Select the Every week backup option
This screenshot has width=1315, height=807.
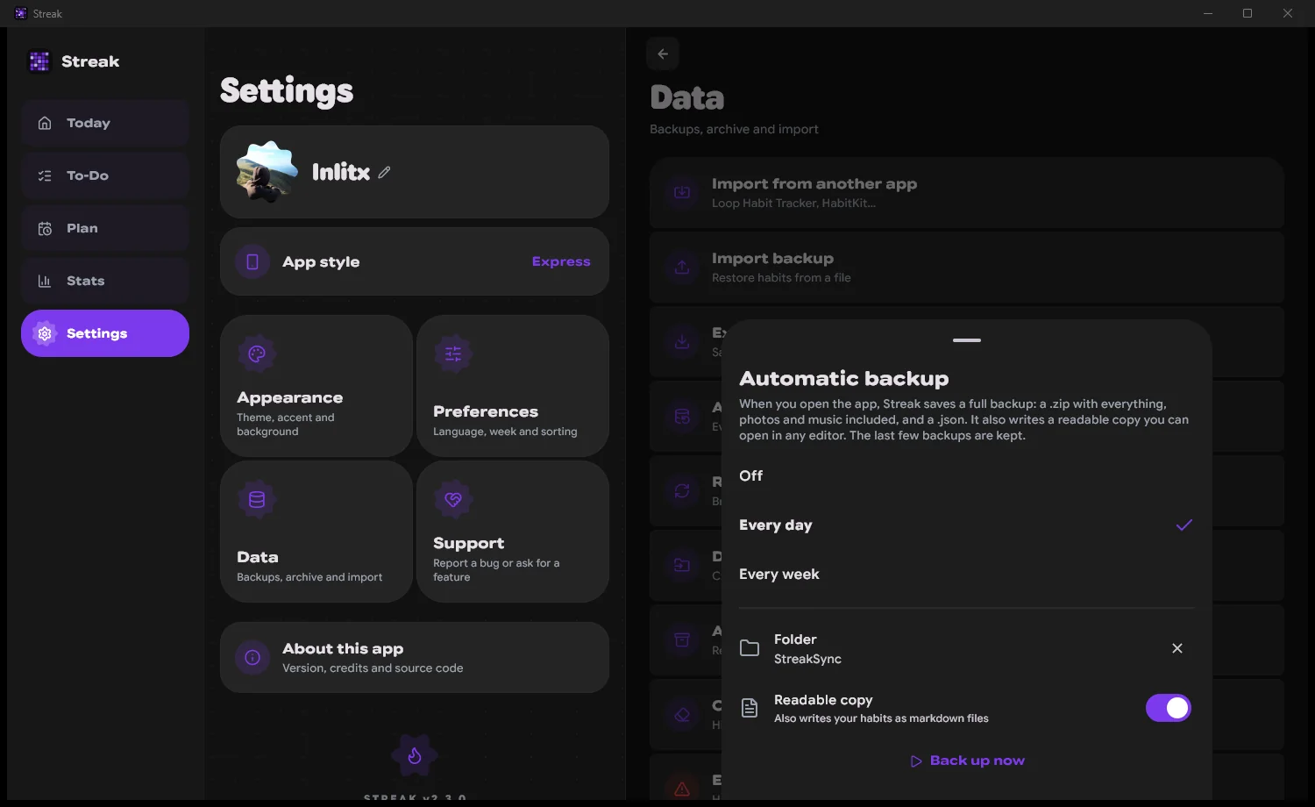point(967,574)
